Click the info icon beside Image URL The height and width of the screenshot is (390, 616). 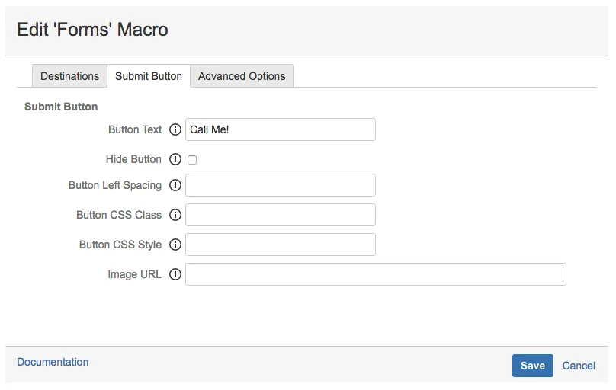pos(175,274)
